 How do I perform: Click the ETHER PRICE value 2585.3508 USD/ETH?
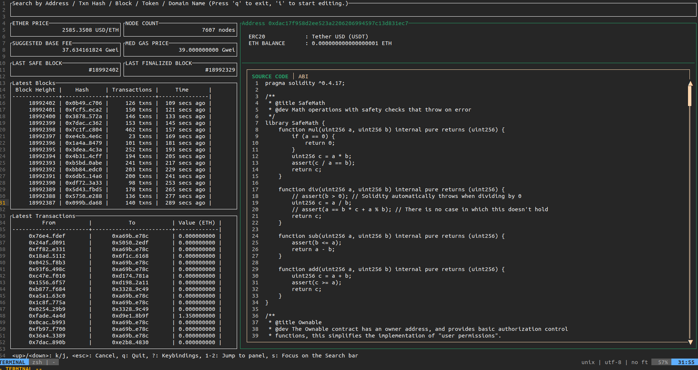(x=90, y=30)
